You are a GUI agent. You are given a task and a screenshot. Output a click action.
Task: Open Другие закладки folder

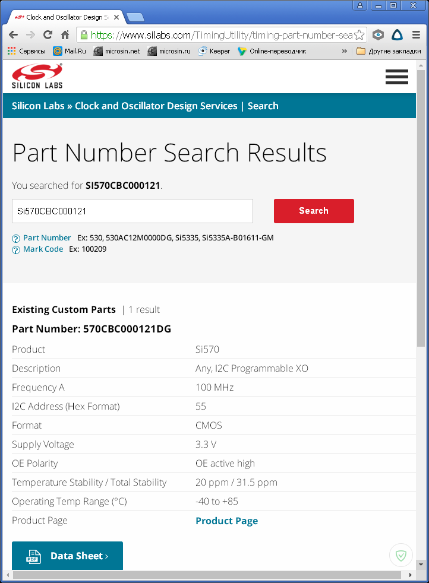(389, 51)
